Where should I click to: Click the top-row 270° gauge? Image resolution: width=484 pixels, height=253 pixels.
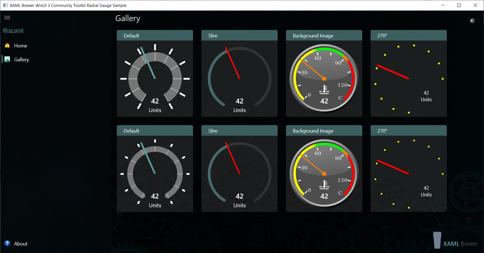(x=409, y=79)
